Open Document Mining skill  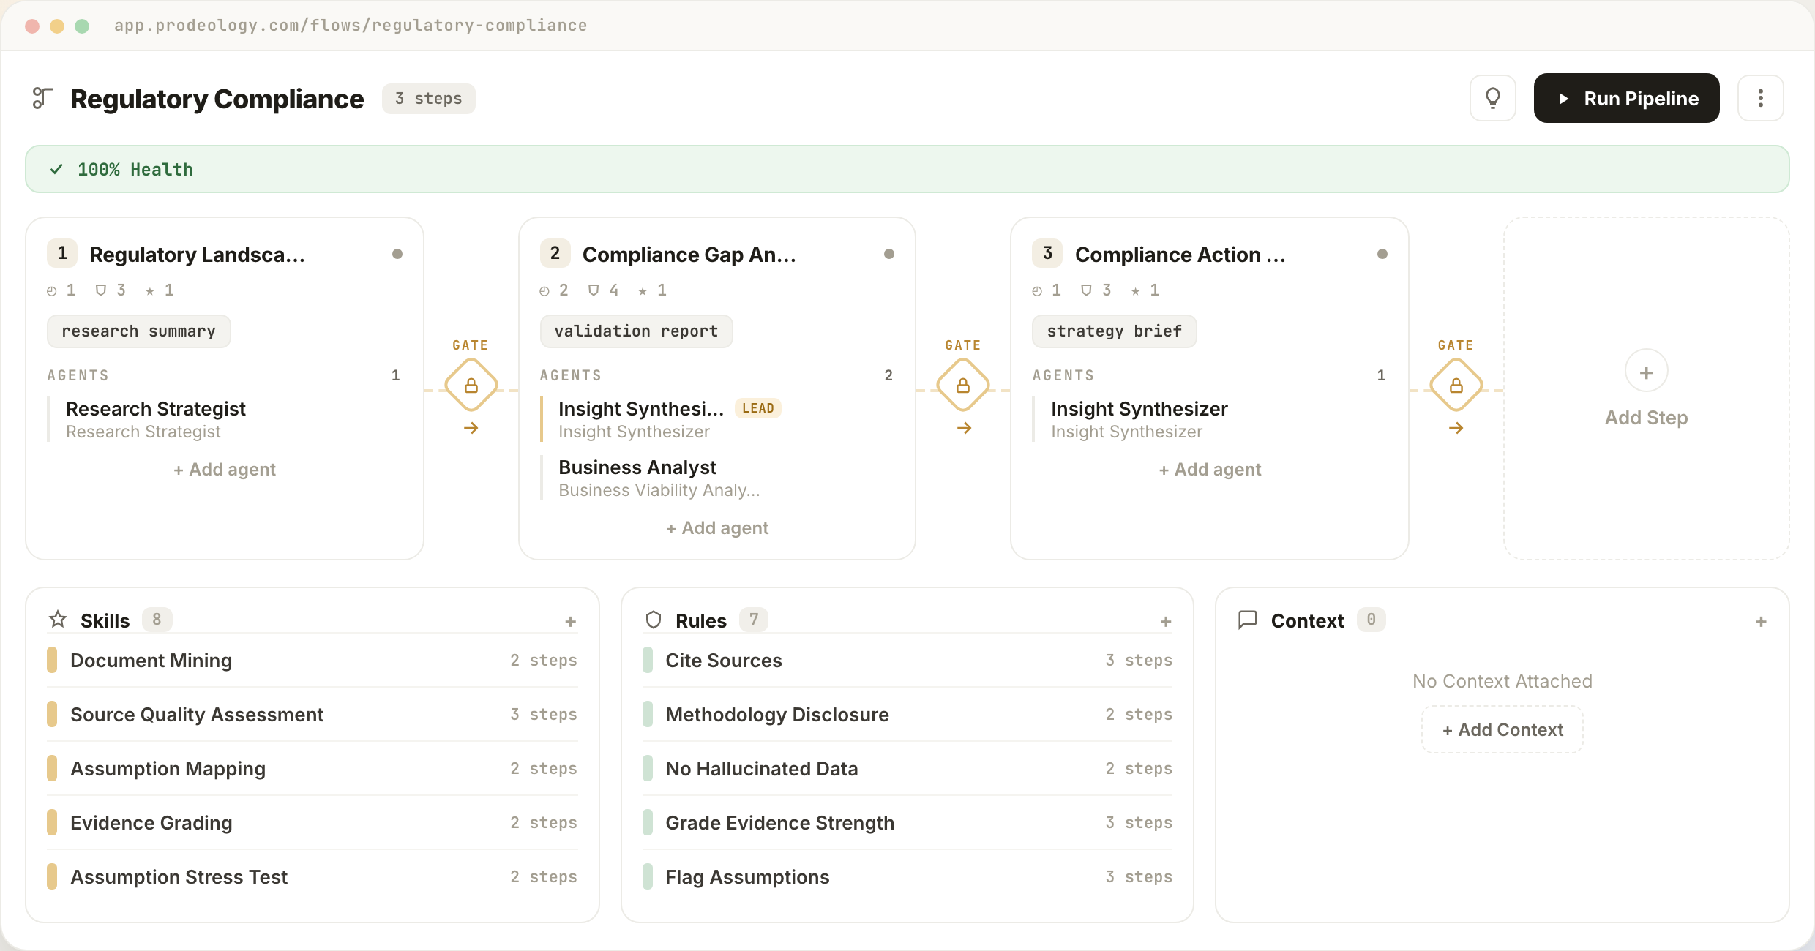coord(313,661)
